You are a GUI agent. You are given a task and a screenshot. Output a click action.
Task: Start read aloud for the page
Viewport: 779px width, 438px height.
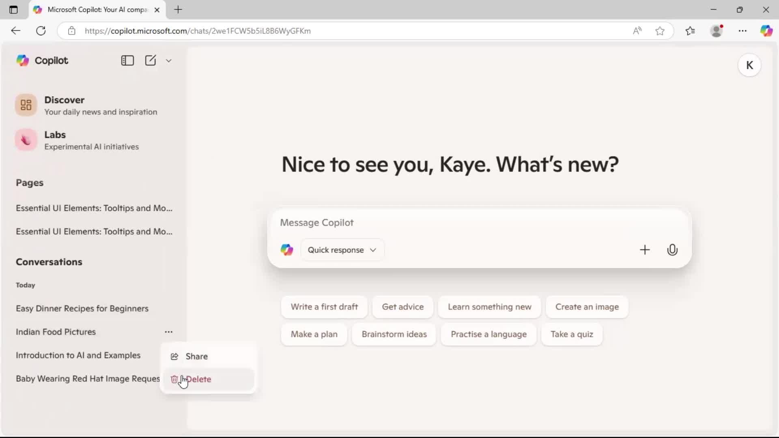coord(637,31)
